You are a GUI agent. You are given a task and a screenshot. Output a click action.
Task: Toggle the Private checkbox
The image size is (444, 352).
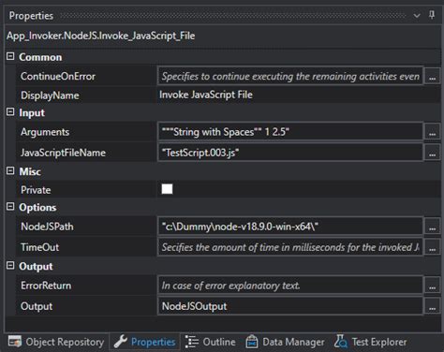[x=167, y=189]
